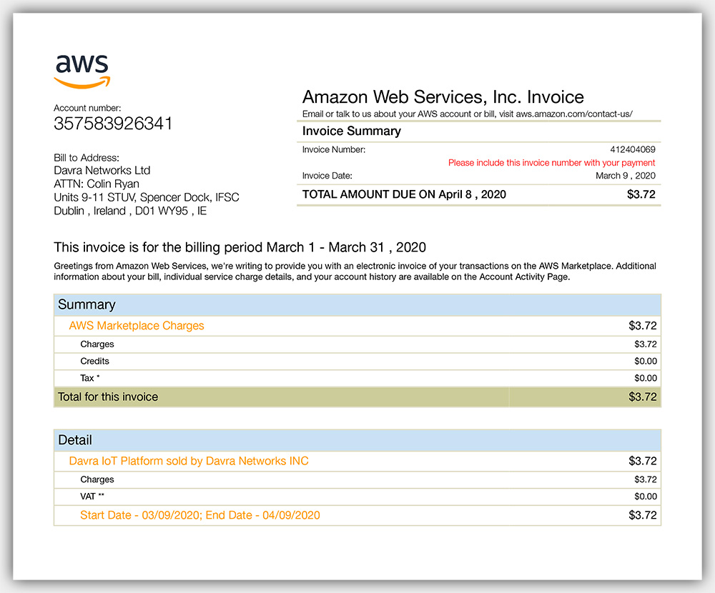Click the 'Greetings from Amazon Web Services' paragraph
The image size is (715, 593).
pyautogui.click(x=355, y=271)
